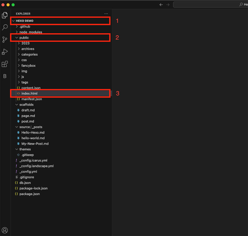Image resolution: width=248 pixels, height=236 pixels.
Task: Open the Accounts menu icon
Action: point(5,230)
